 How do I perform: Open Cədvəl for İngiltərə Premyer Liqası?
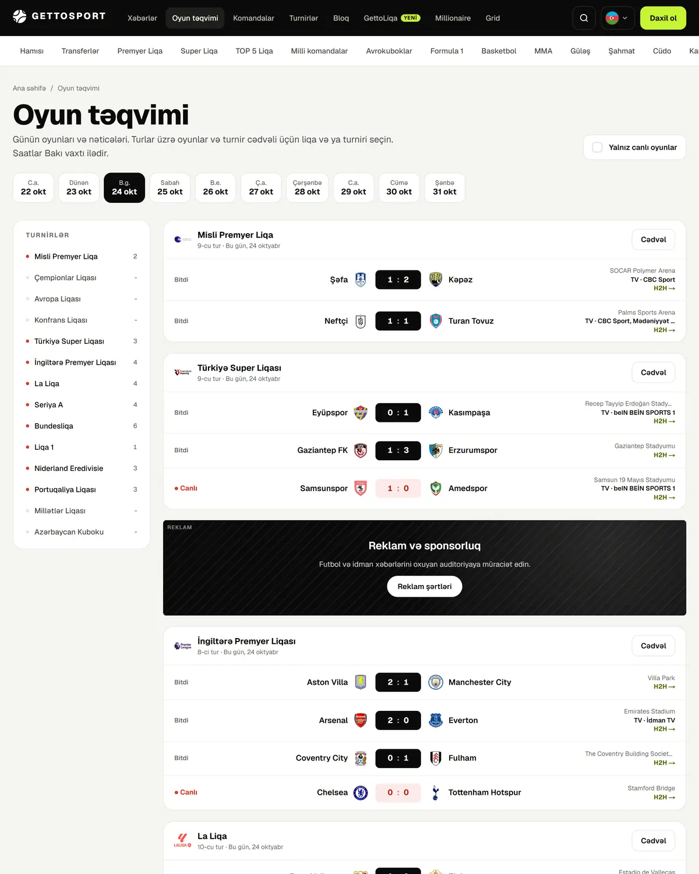click(654, 646)
